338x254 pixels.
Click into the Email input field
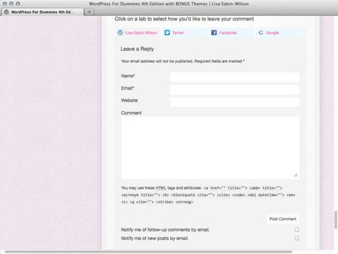[x=234, y=90]
